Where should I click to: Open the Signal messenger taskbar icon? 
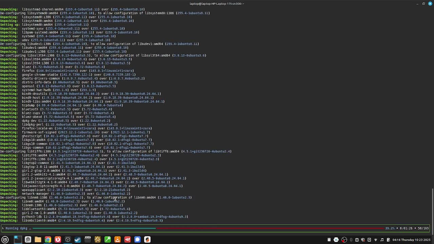coord(137,240)
